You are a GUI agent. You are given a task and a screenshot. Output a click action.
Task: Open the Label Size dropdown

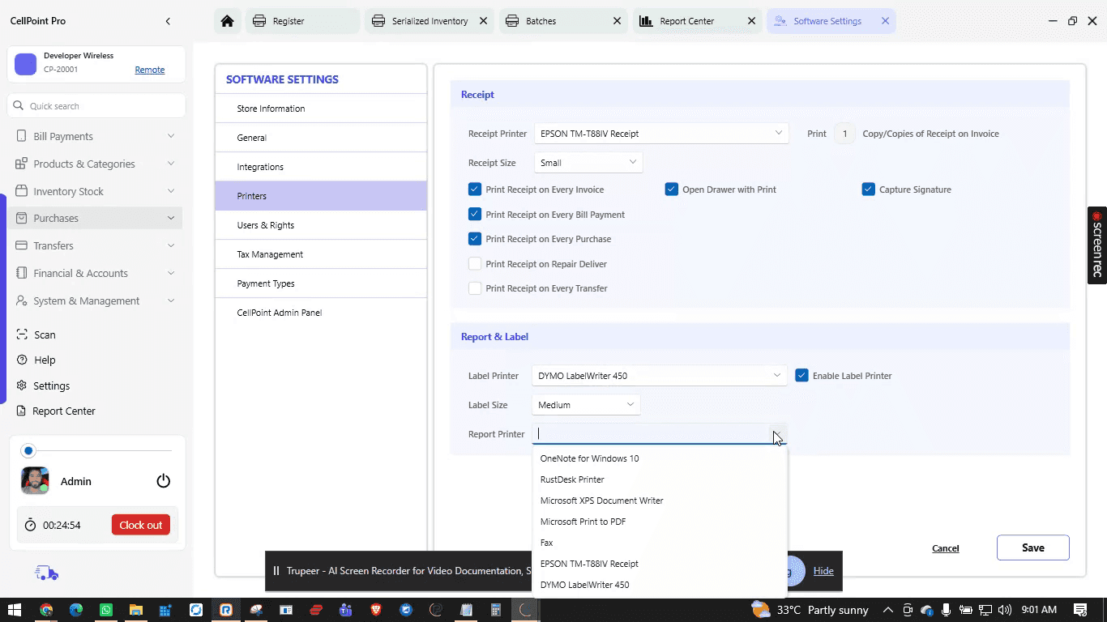point(586,405)
